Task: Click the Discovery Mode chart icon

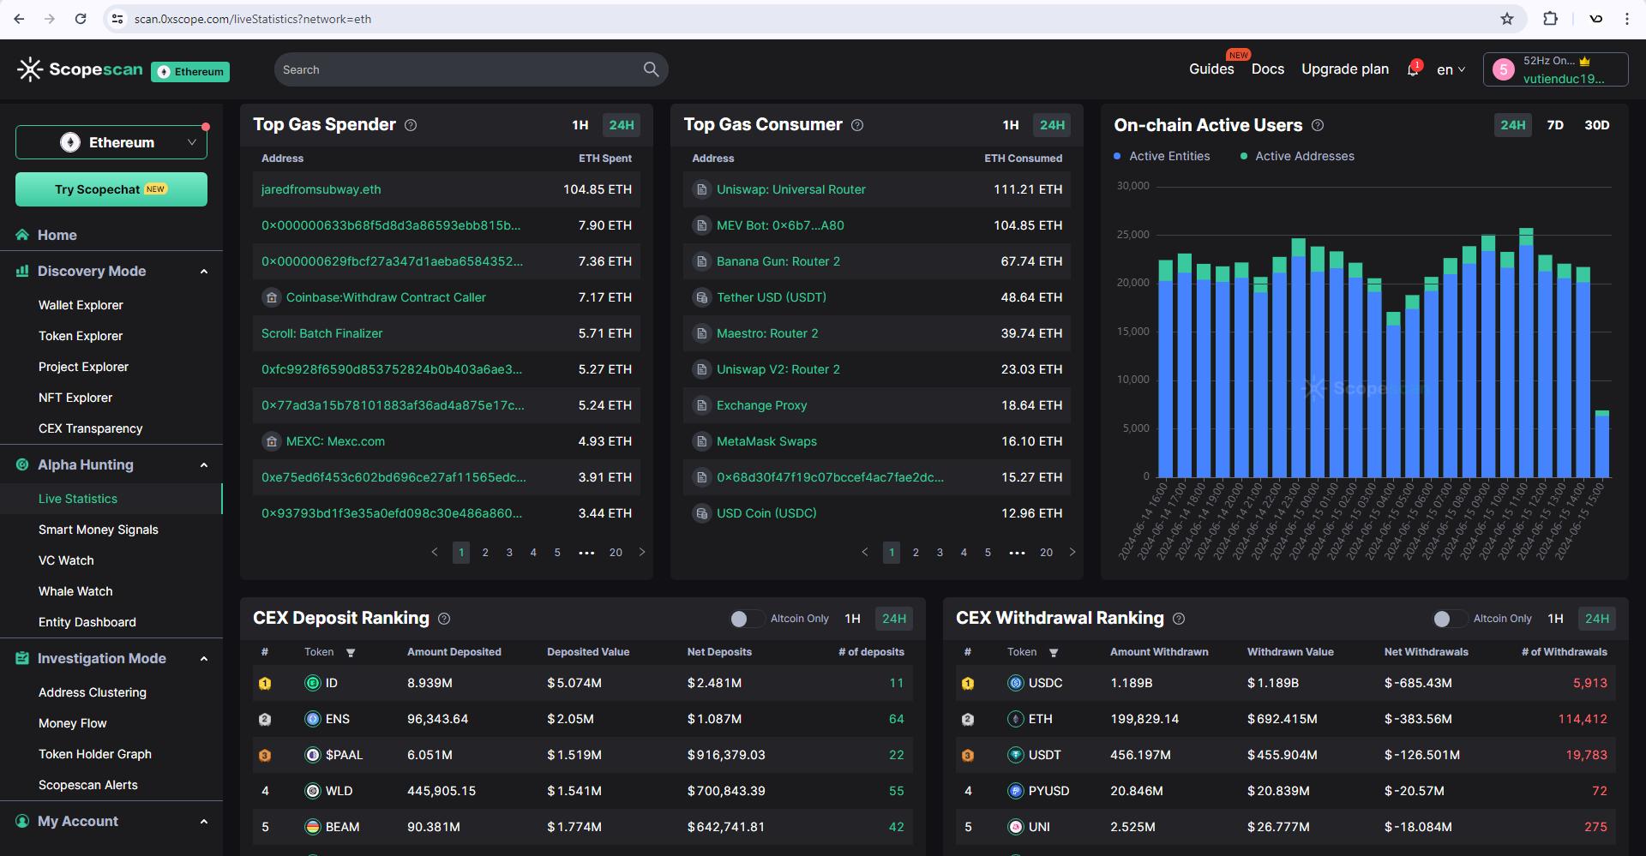Action: [22, 271]
